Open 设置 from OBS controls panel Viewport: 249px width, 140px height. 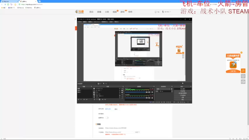click(183, 97)
